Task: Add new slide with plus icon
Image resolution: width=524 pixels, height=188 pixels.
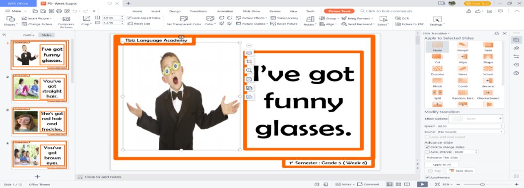Action: pos(37,177)
